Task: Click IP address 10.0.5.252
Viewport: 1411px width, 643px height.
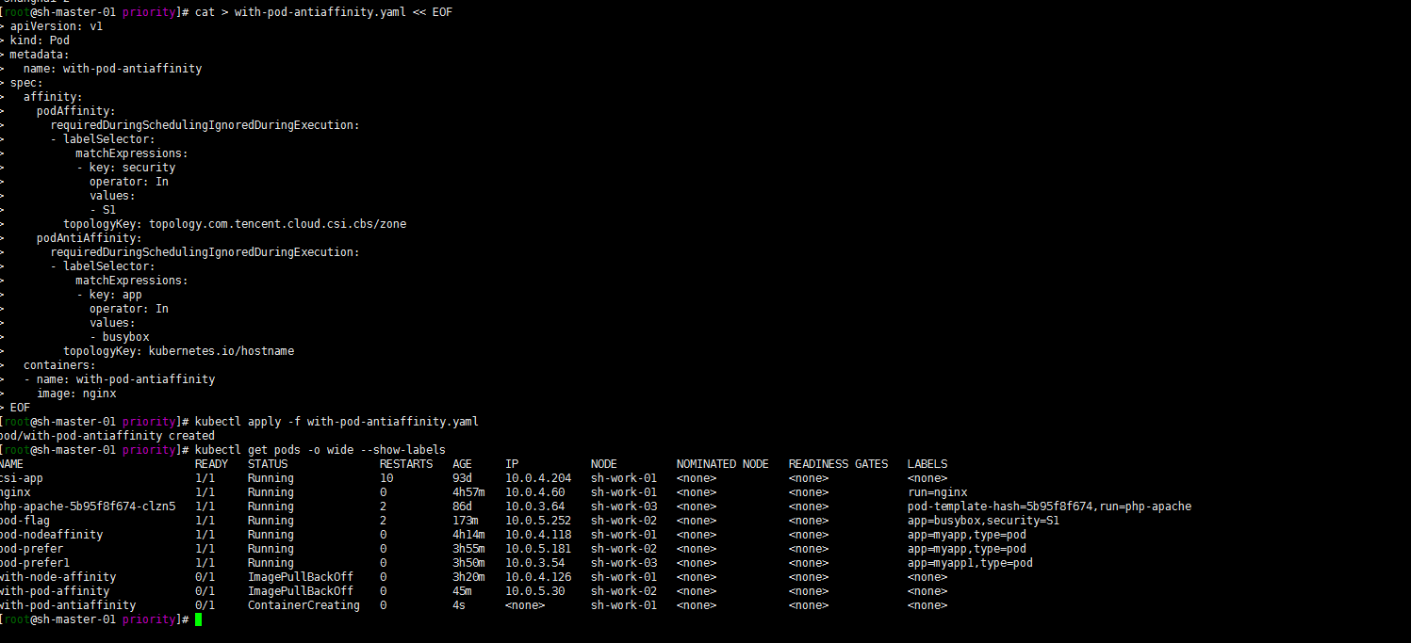Action: click(538, 521)
